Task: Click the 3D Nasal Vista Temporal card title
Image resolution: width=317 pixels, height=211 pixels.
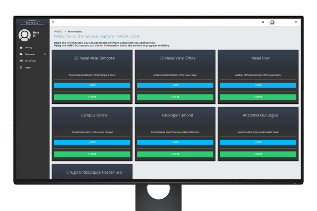Action: pos(94,58)
